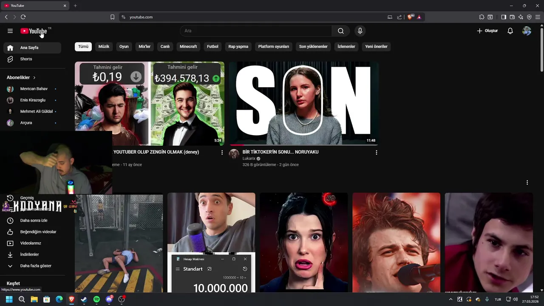Go to Ana Sayfa in sidebar
The image size is (544, 306).
(32, 48)
